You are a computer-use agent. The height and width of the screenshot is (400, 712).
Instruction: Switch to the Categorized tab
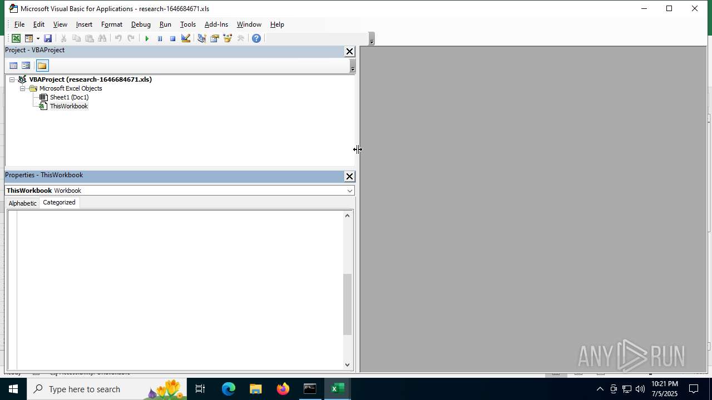(59, 203)
